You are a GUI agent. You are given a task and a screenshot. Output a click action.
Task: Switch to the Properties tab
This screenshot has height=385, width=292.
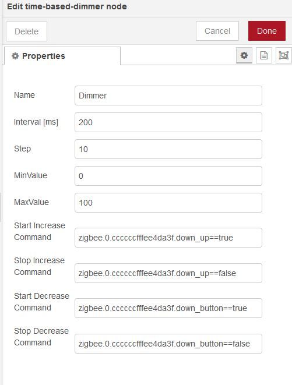(x=62, y=56)
